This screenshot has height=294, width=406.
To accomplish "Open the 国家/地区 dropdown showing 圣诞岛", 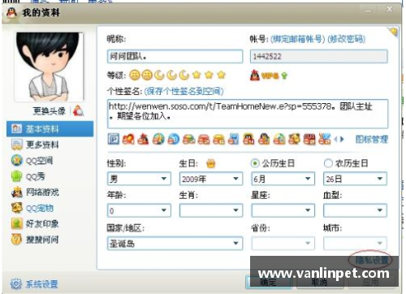I will coord(175,244).
